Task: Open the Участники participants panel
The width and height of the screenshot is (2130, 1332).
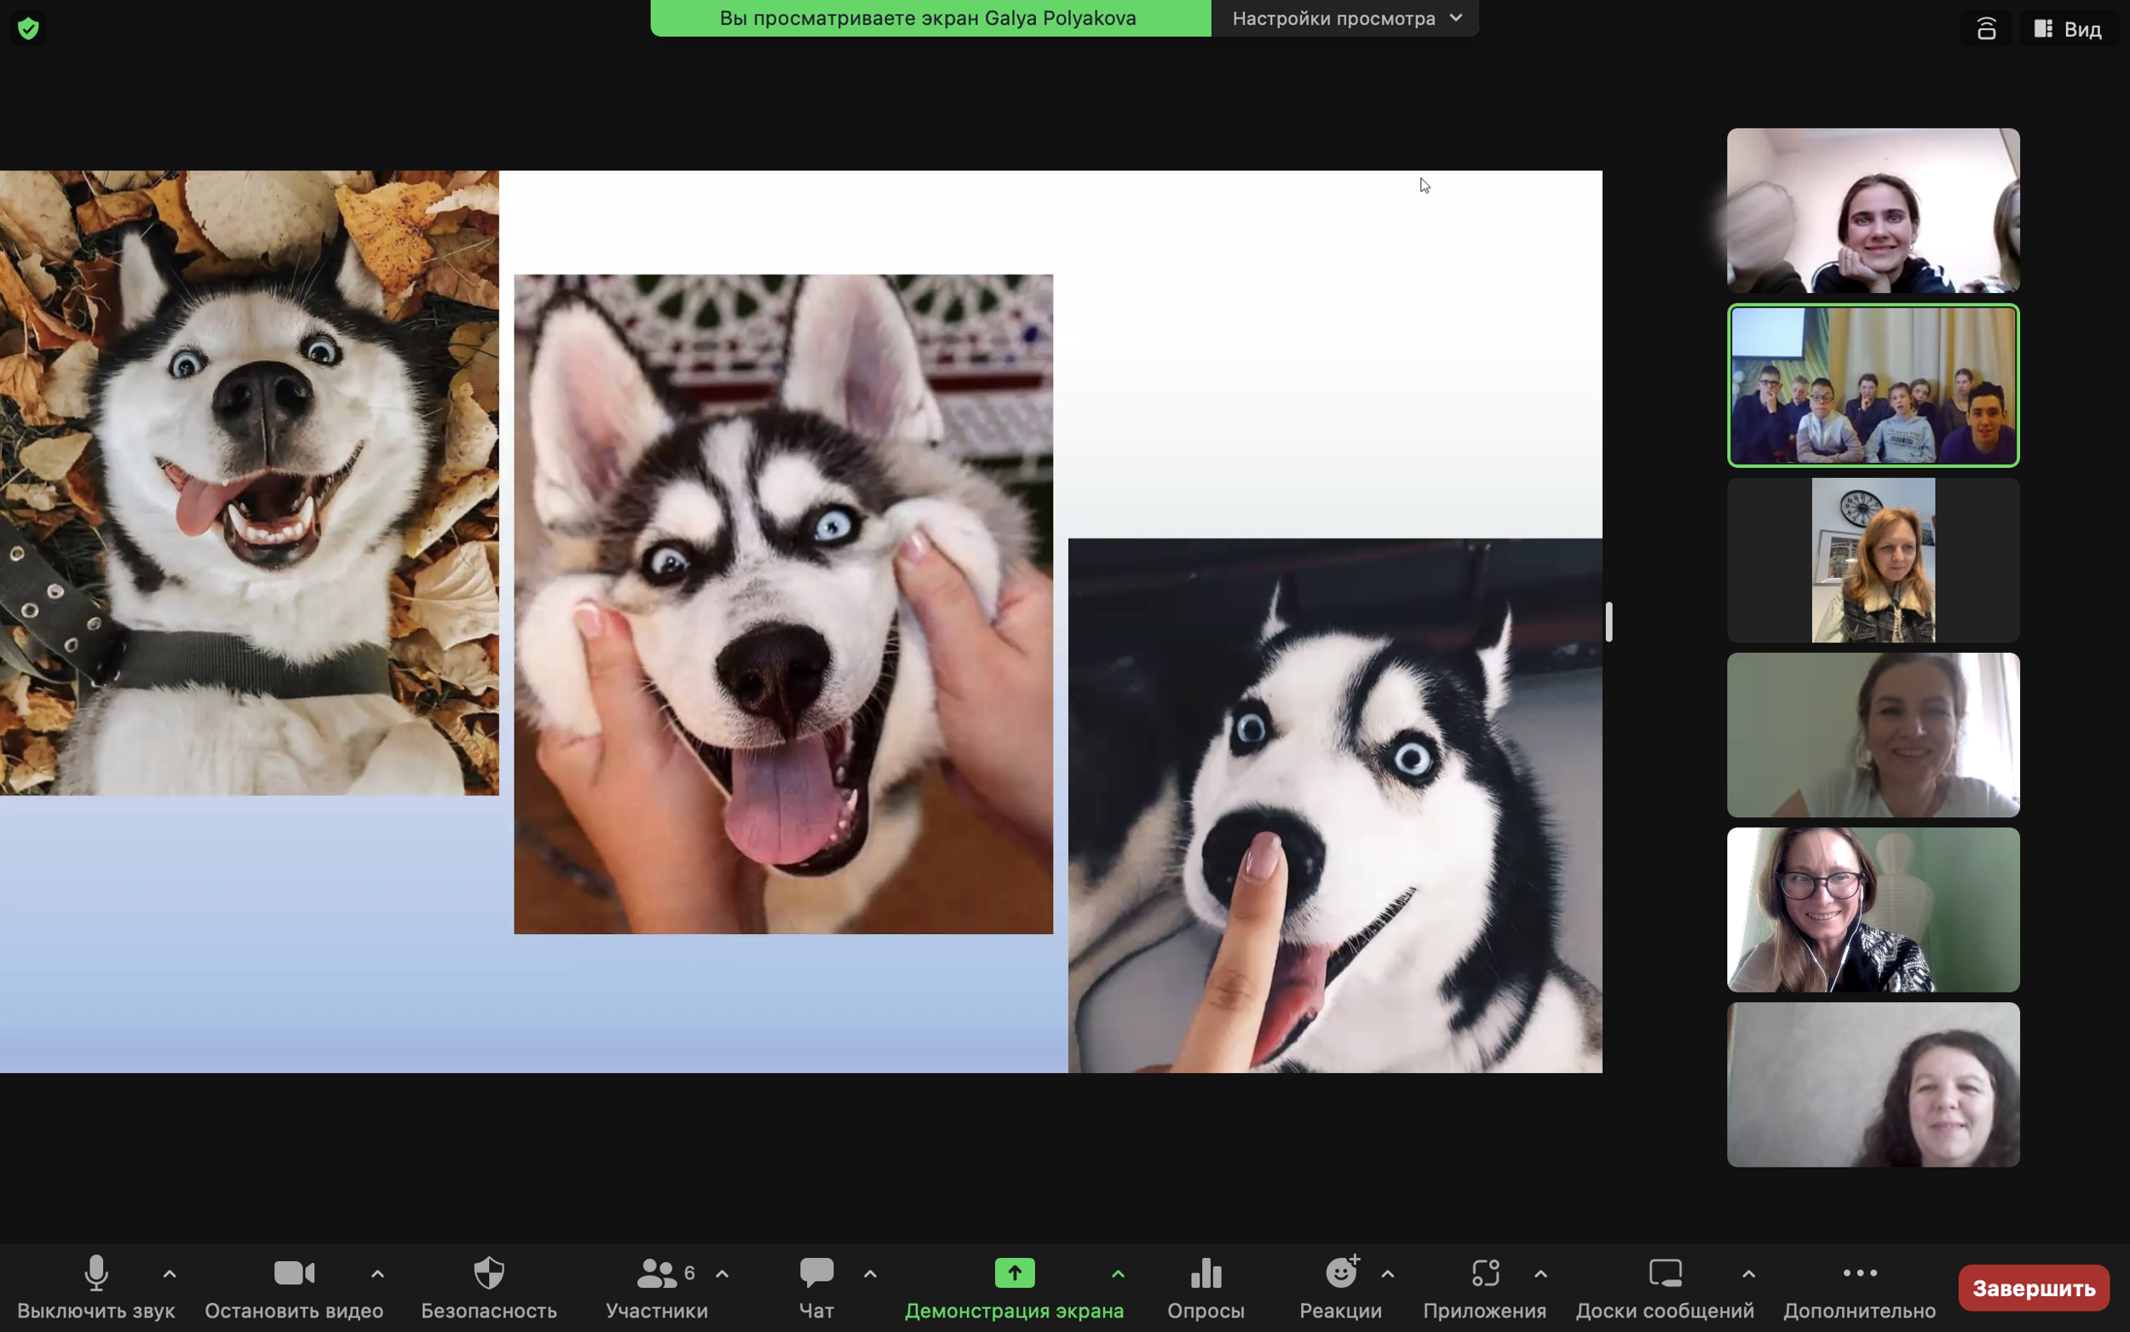Action: tap(657, 1287)
